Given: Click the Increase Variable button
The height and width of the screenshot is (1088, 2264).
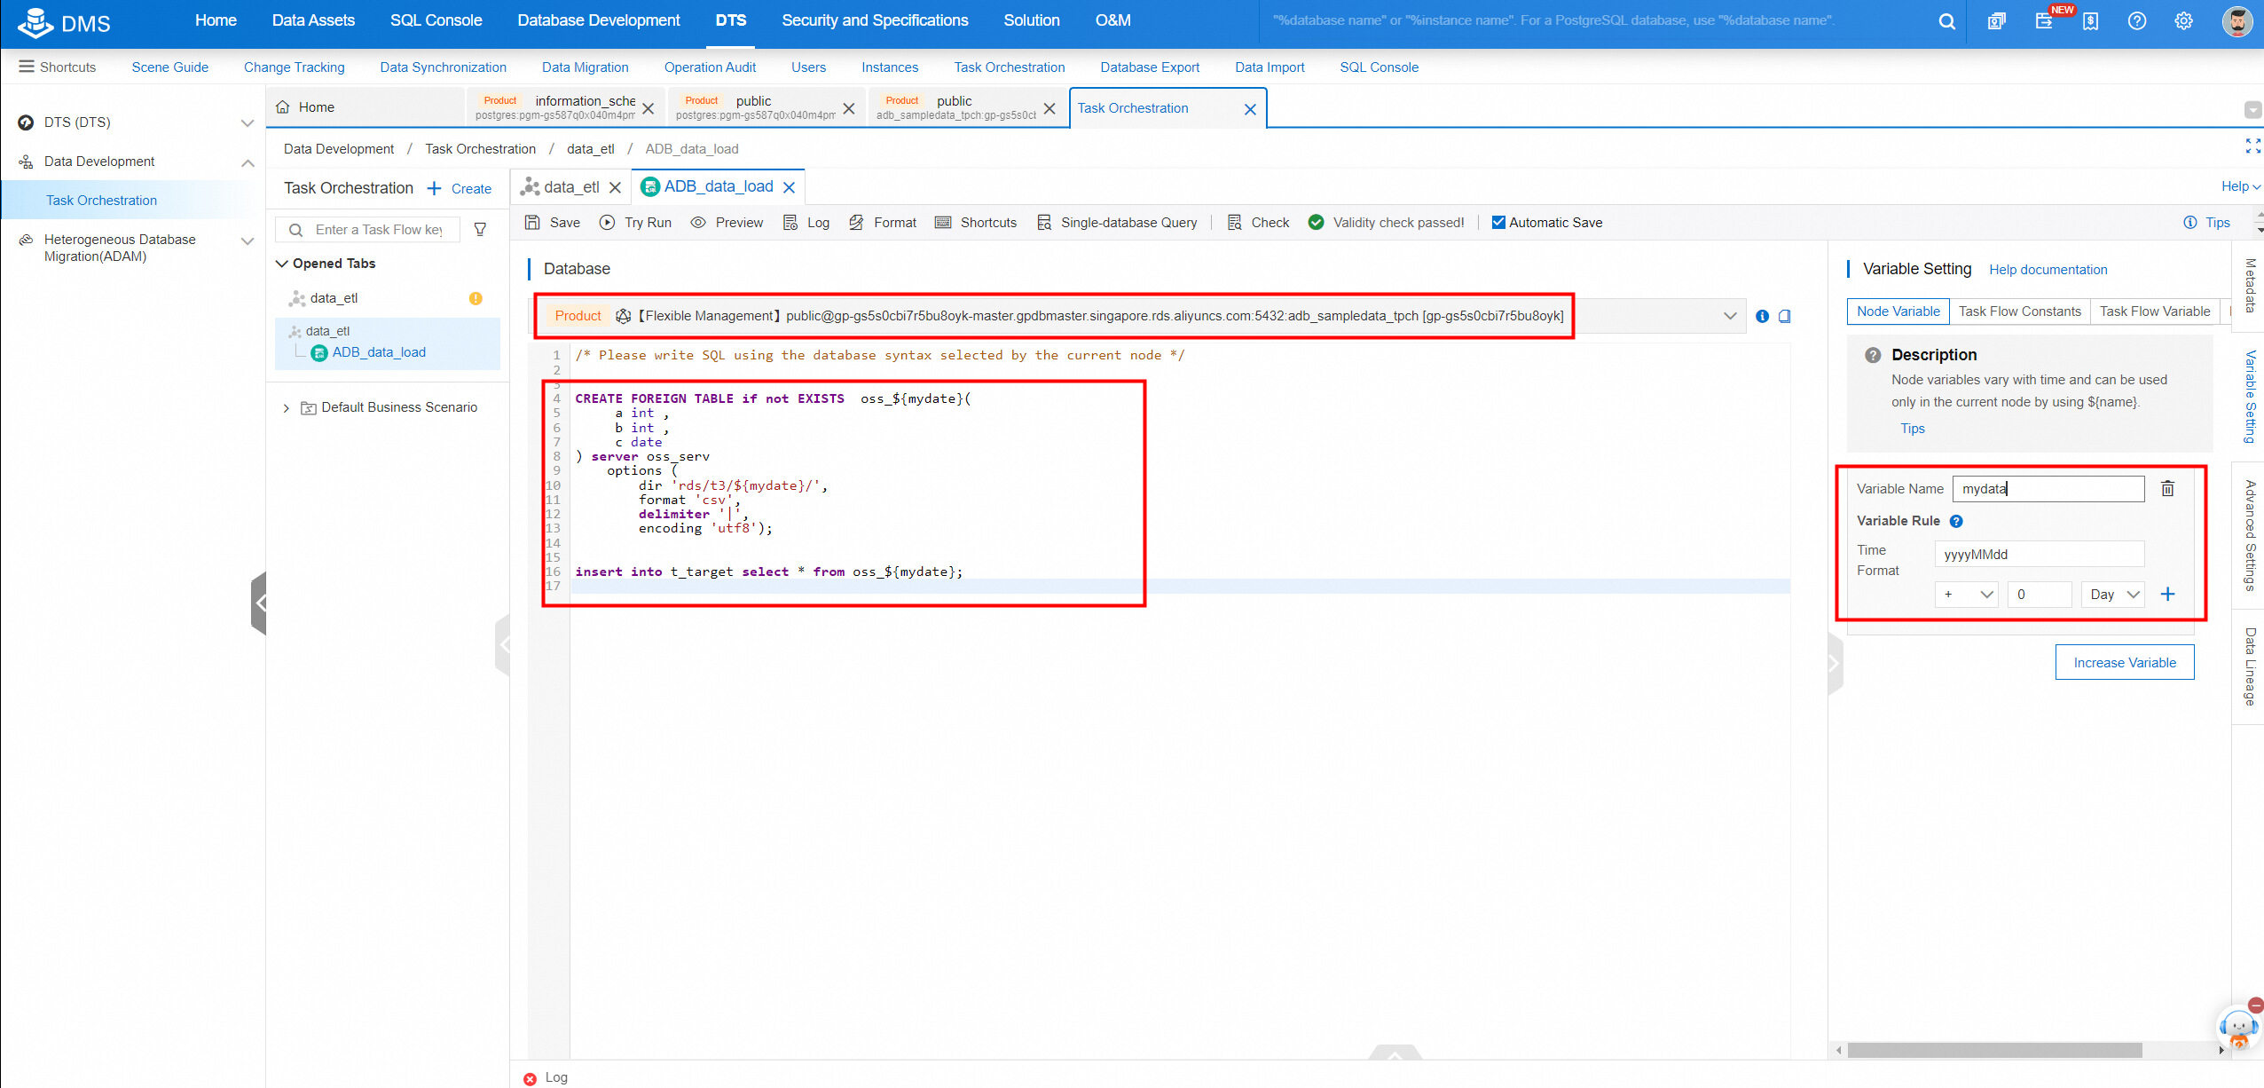Looking at the screenshot, I should pyautogui.click(x=2124, y=663).
